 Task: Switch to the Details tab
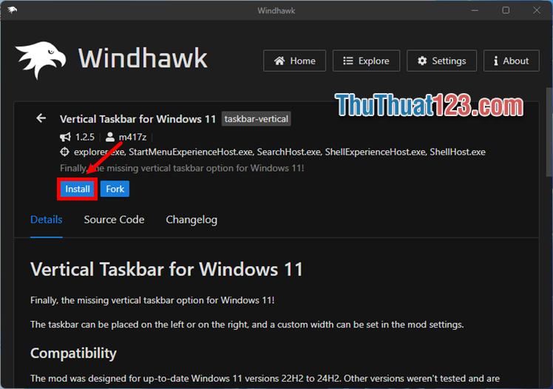pyautogui.click(x=46, y=220)
